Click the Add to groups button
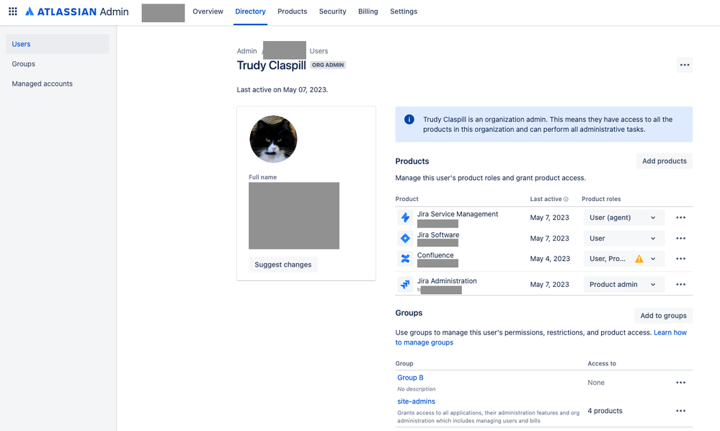This screenshot has width=720, height=431. 663,316
